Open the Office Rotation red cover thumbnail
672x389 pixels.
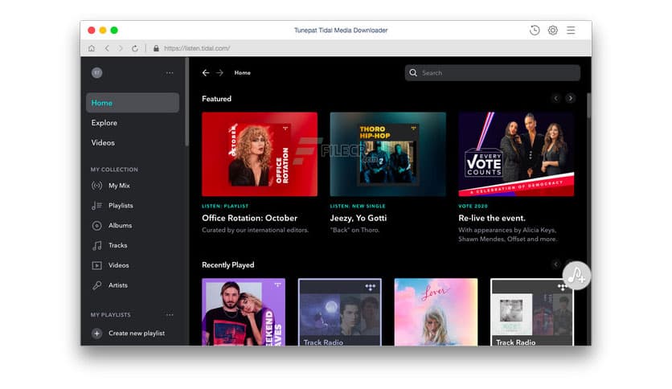[x=260, y=154]
